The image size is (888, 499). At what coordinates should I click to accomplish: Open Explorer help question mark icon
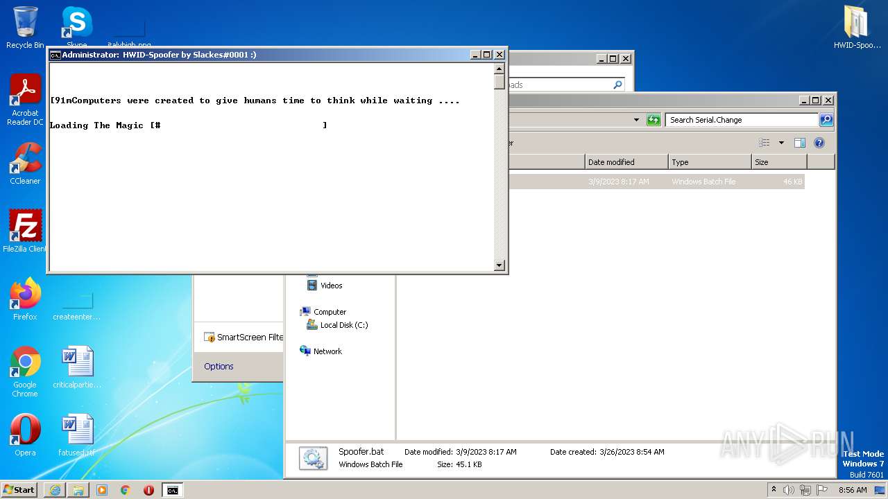(819, 143)
